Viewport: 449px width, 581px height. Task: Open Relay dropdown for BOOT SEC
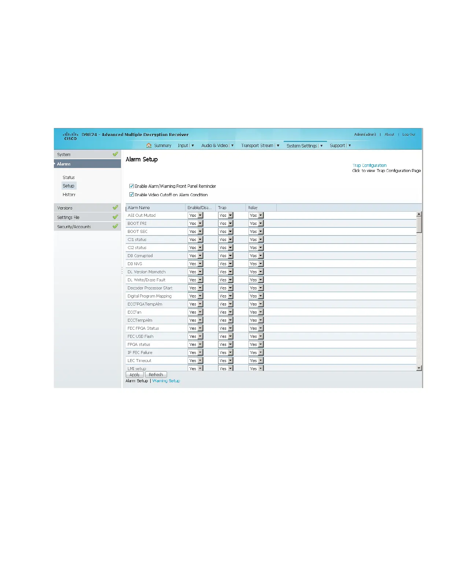pos(256,231)
